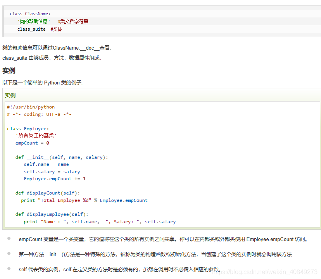
Task: Click the 'print "Name : "' code line
Action: (100, 222)
